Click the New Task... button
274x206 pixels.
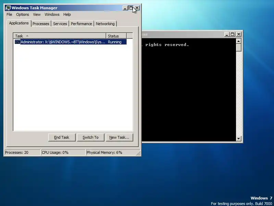(119, 138)
